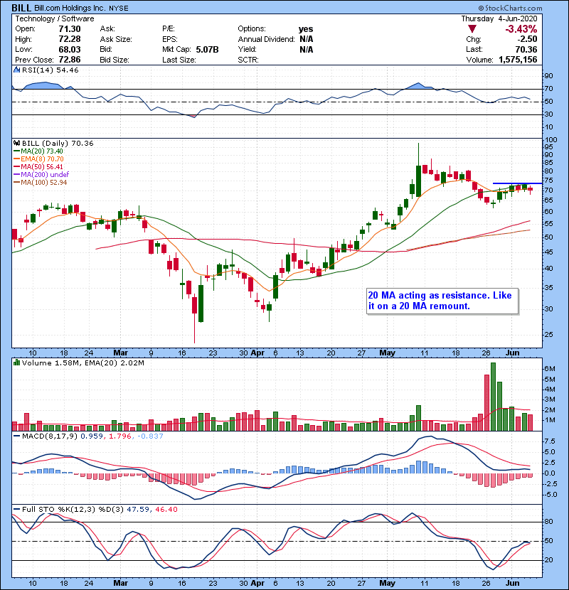This screenshot has width=569, height=590.
Task: Click the MA(20) 73.40 legend entry
Action: [x=38, y=151]
